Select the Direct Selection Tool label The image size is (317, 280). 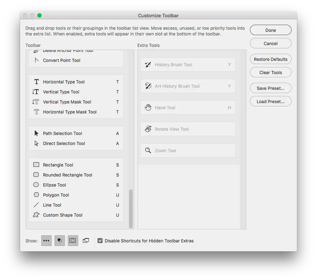(x=64, y=143)
